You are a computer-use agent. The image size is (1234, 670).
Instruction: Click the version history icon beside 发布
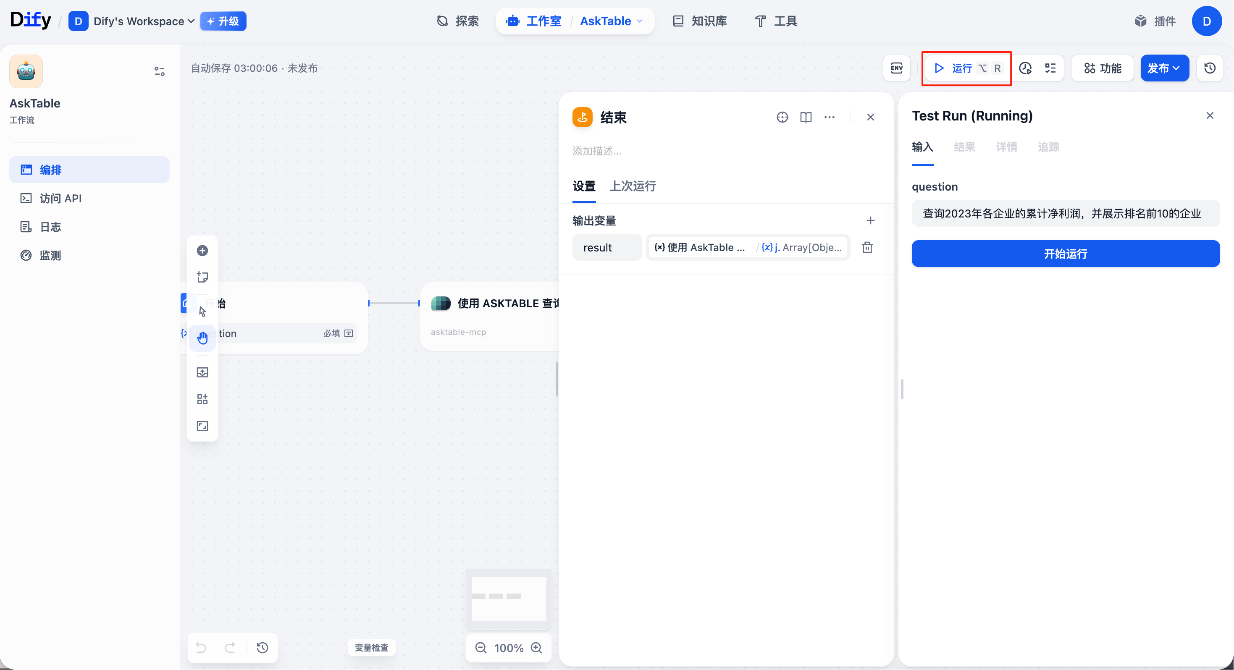click(1210, 68)
